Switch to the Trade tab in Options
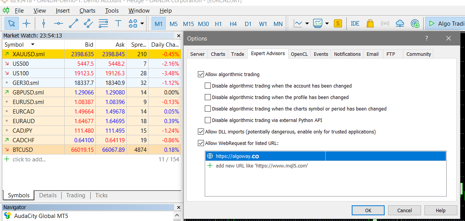 (x=238, y=54)
